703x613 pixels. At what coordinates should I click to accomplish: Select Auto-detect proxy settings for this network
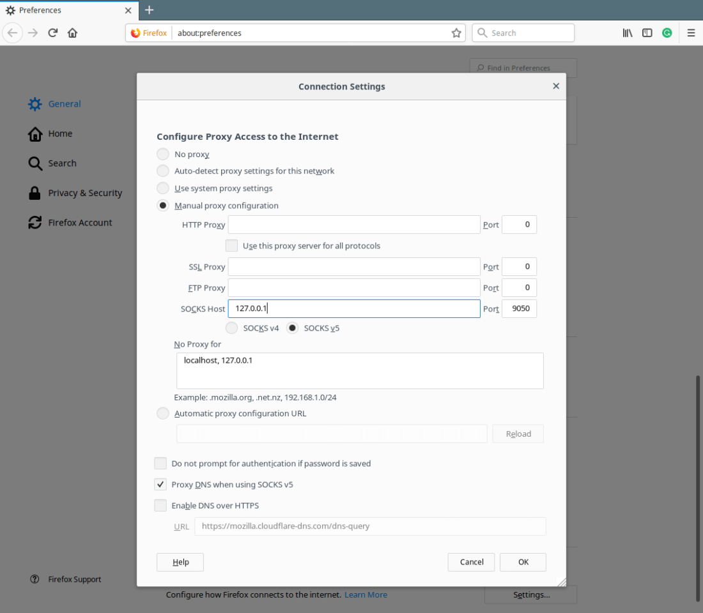(x=163, y=170)
